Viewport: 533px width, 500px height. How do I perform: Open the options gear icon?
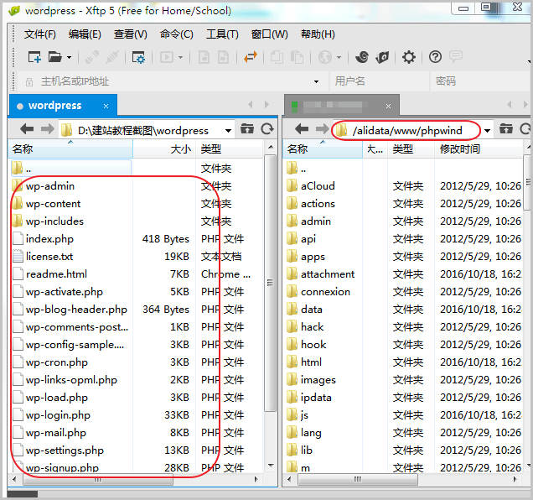click(408, 57)
